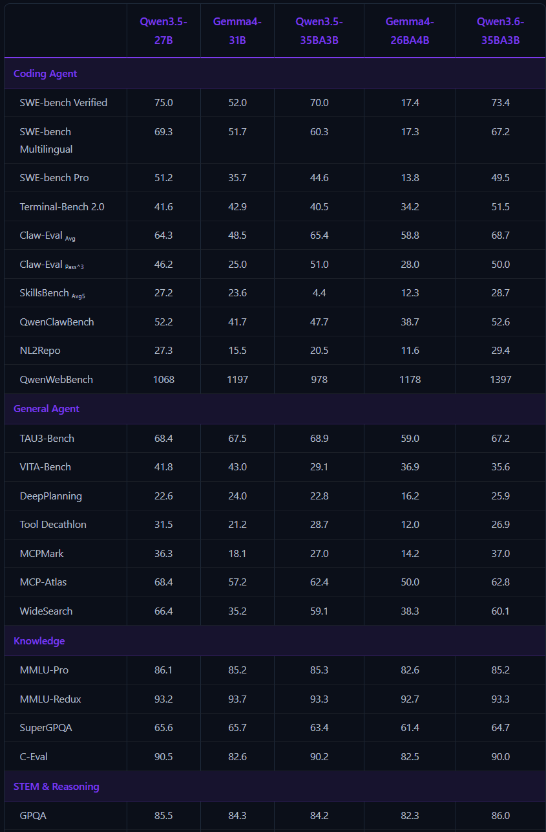This screenshot has width=546, height=832.
Task: Select 92.7 in the MMLU-Redux row
Action: (410, 699)
